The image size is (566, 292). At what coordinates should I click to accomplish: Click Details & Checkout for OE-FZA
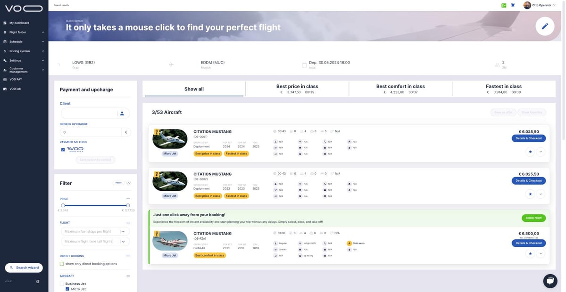pos(529,243)
